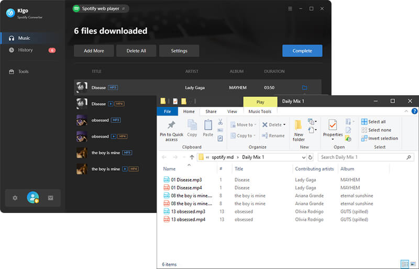Select file 13 obsessed.mp4

pos(184,220)
